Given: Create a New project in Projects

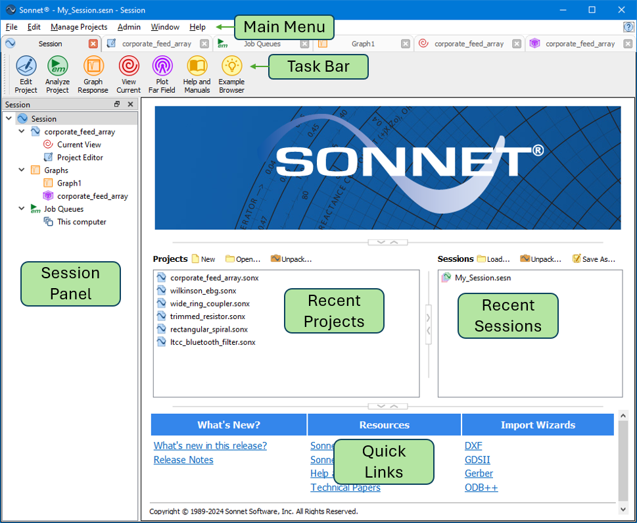Looking at the screenshot, I should [x=204, y=259].
